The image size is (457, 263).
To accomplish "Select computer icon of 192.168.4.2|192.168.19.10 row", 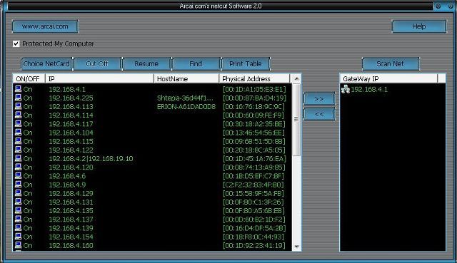I will 18,158.
